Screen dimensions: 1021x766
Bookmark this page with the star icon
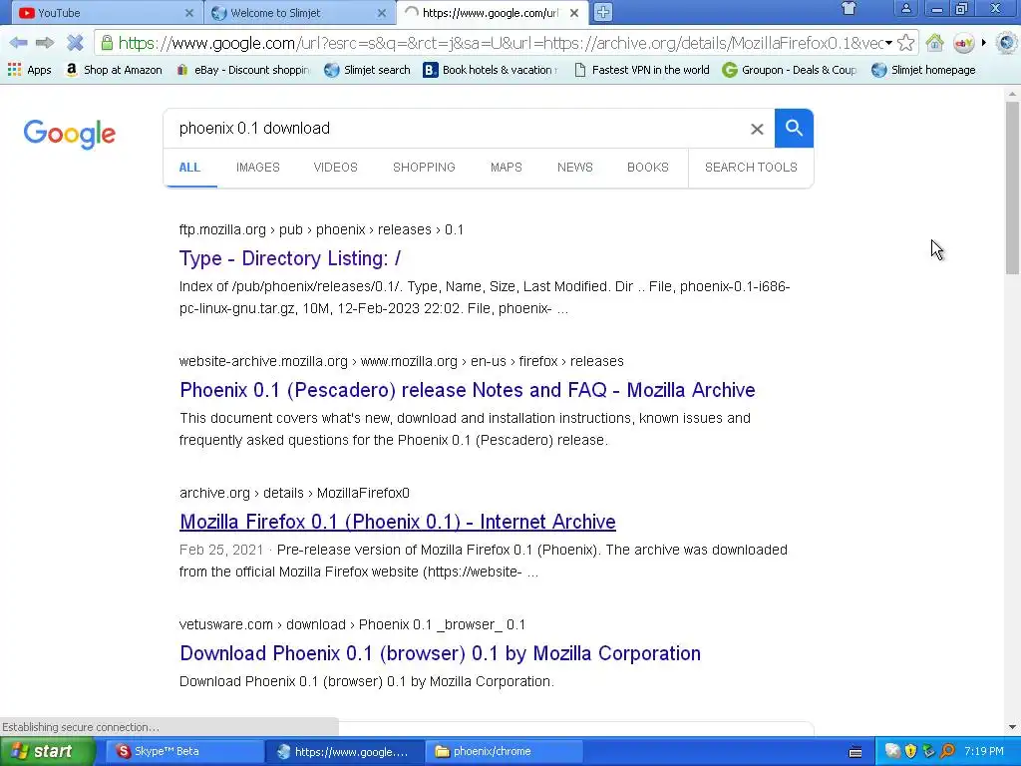tap(905, 43)
